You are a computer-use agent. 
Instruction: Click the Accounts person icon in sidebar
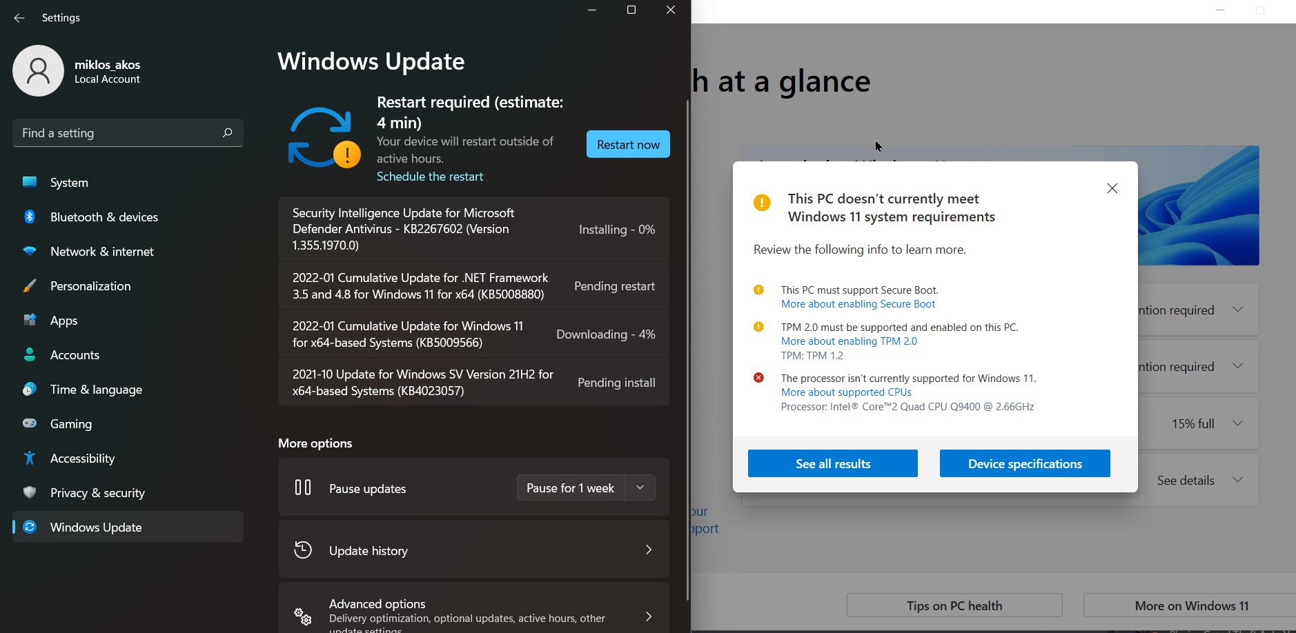pos(30,354)
